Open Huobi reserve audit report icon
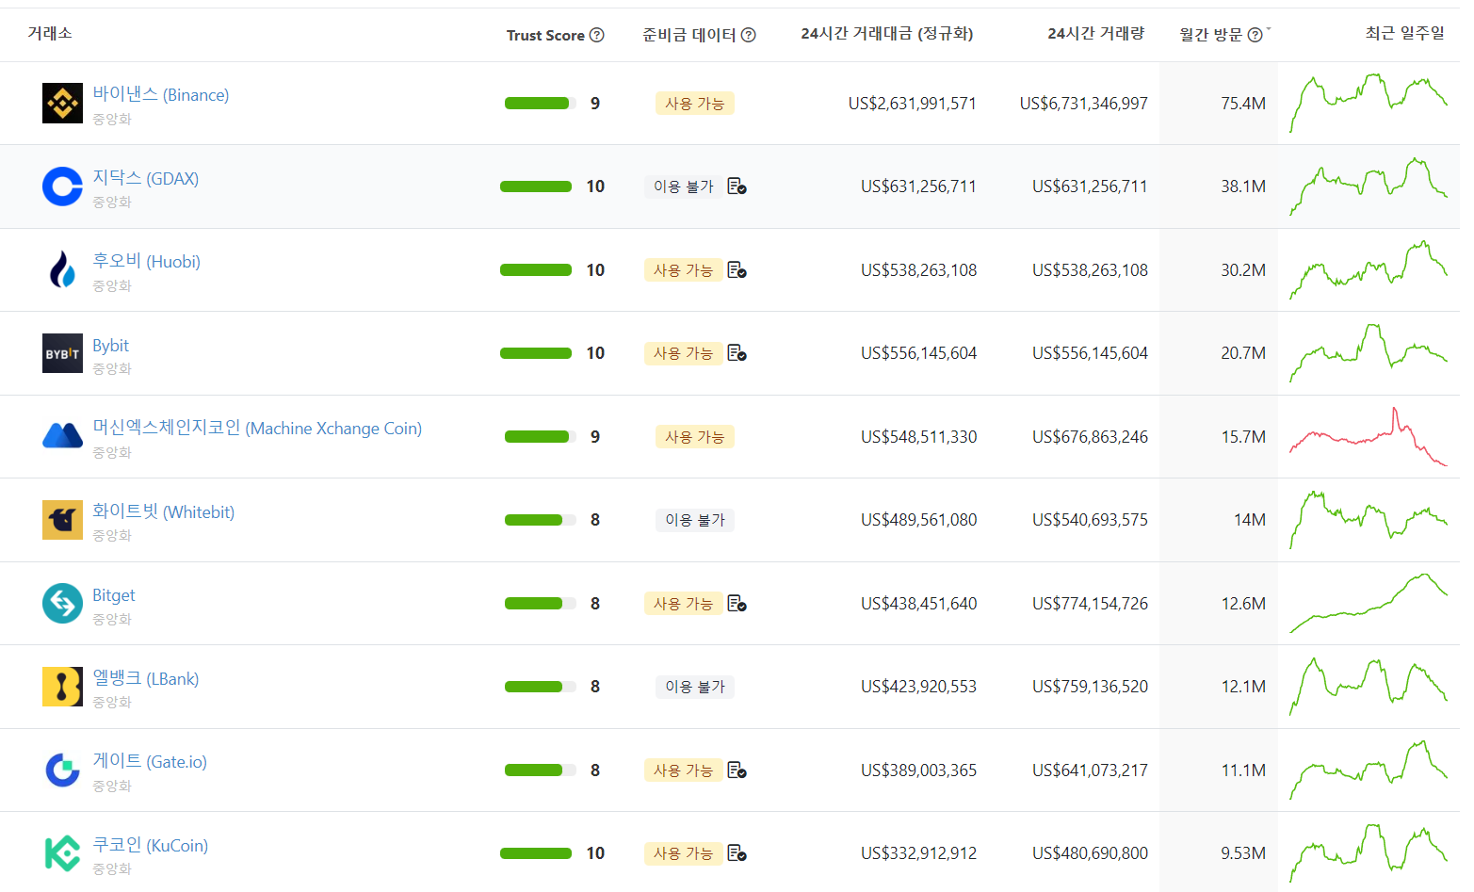 tap(737, 270)
